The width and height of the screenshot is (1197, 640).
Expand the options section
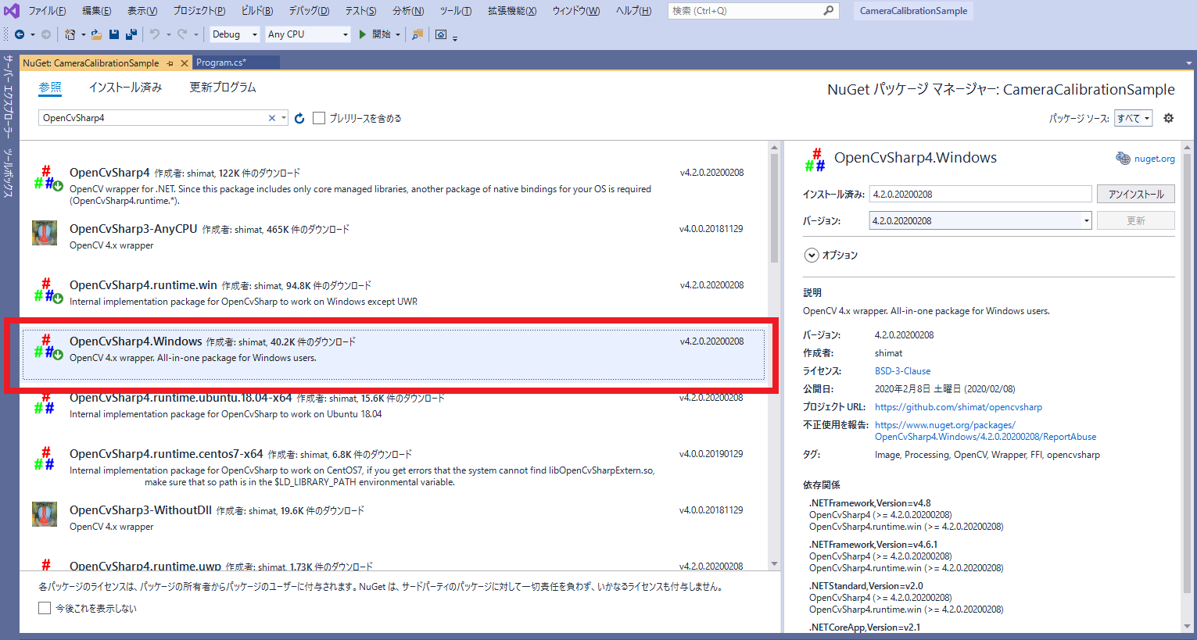tap(812, 255)
